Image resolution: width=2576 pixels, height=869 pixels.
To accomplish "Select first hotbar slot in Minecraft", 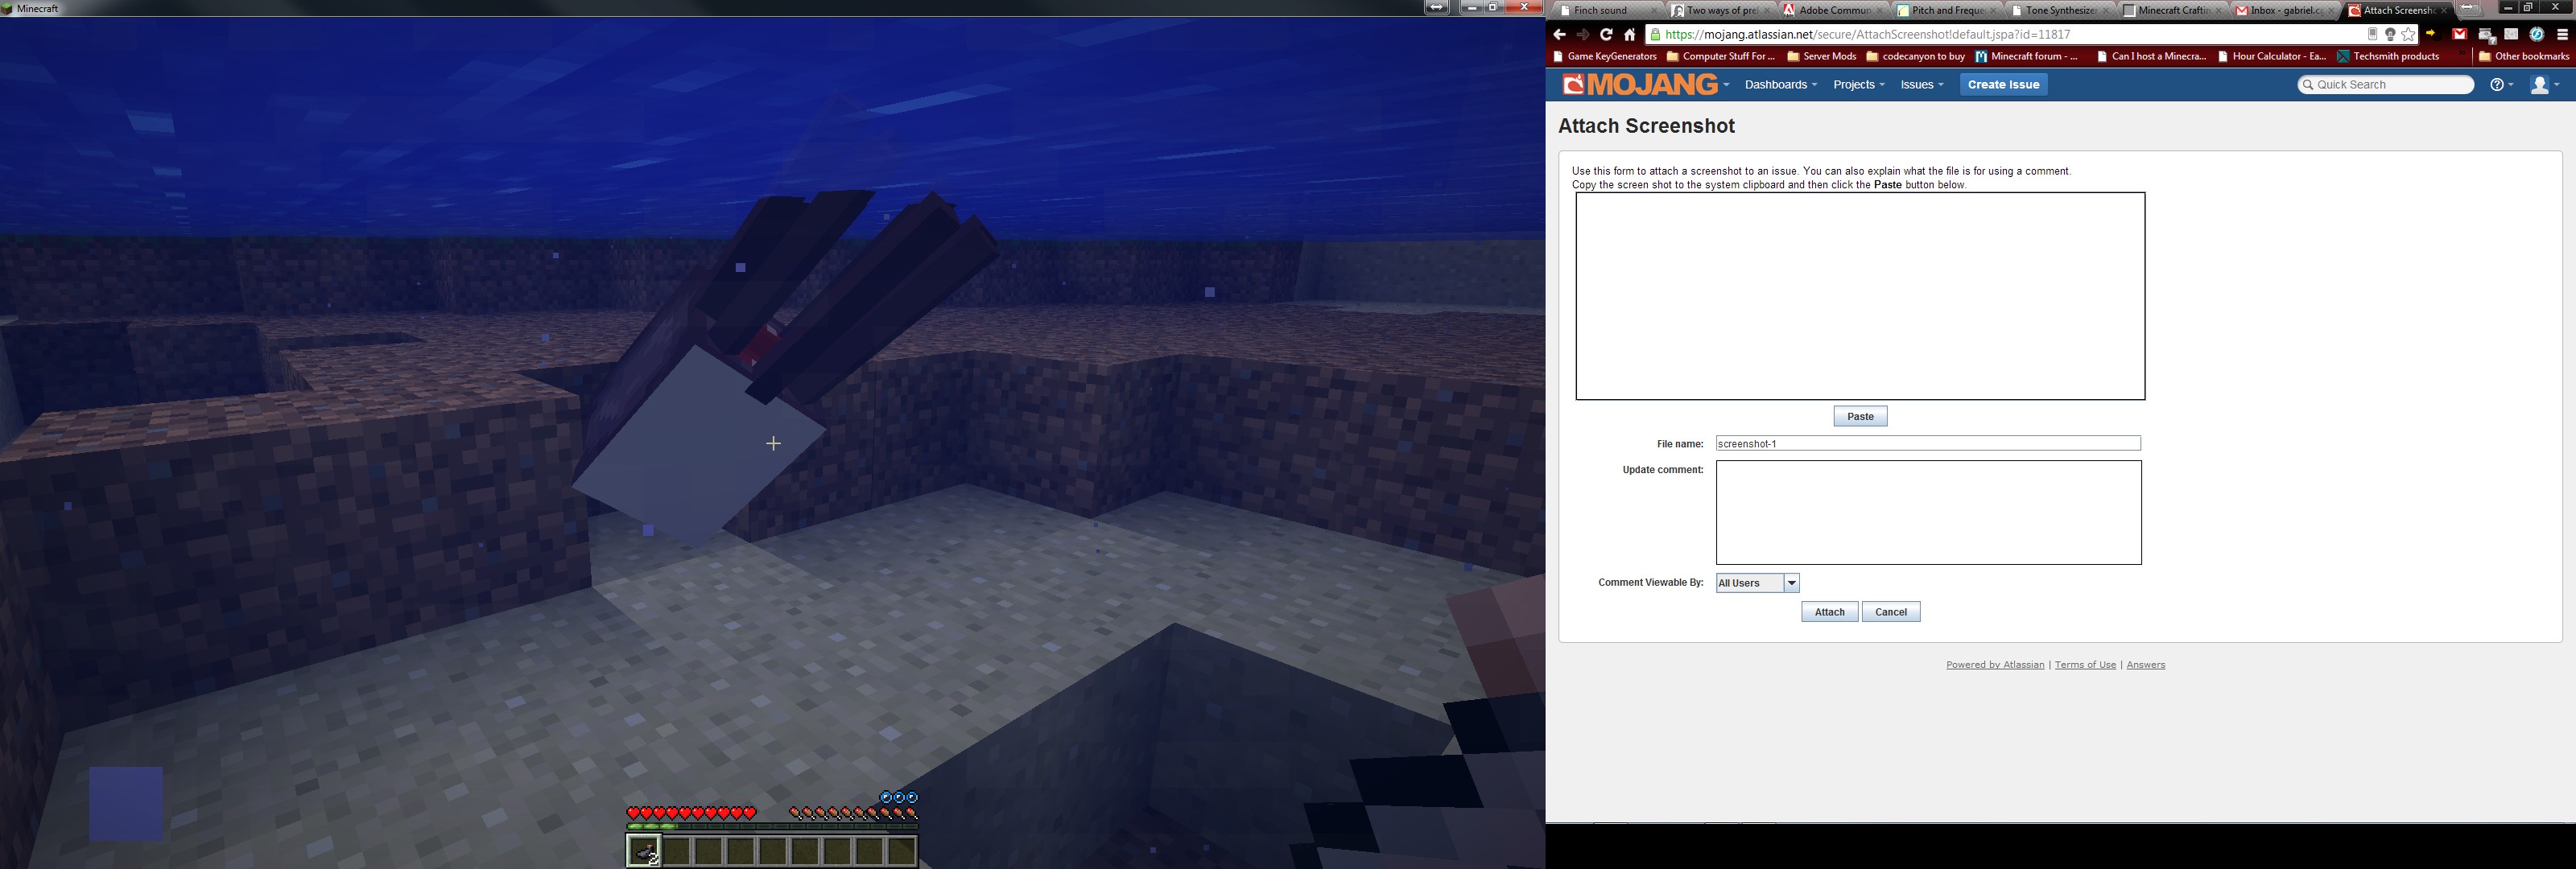I will click(645, 851).
